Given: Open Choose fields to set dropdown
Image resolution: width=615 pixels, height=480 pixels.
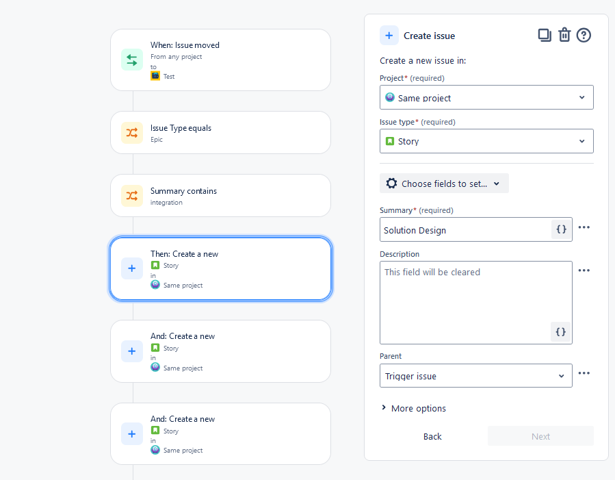Looking at the screenshot, I should [444, 184].
